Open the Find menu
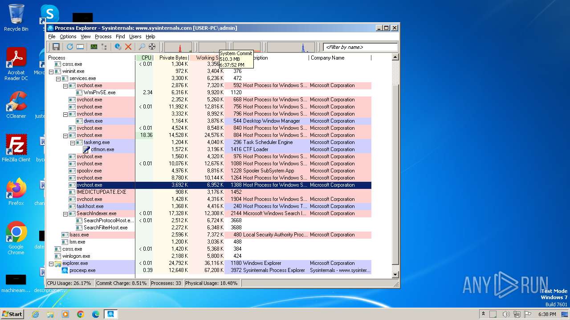 pyautogui.click(x=120, y=36)
